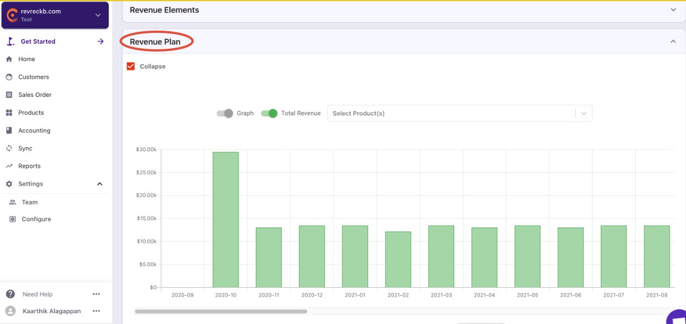Expand the Revenue Elements section chevron
The width and height of the screenshot is (686, 324).
(x=674, y=10)
